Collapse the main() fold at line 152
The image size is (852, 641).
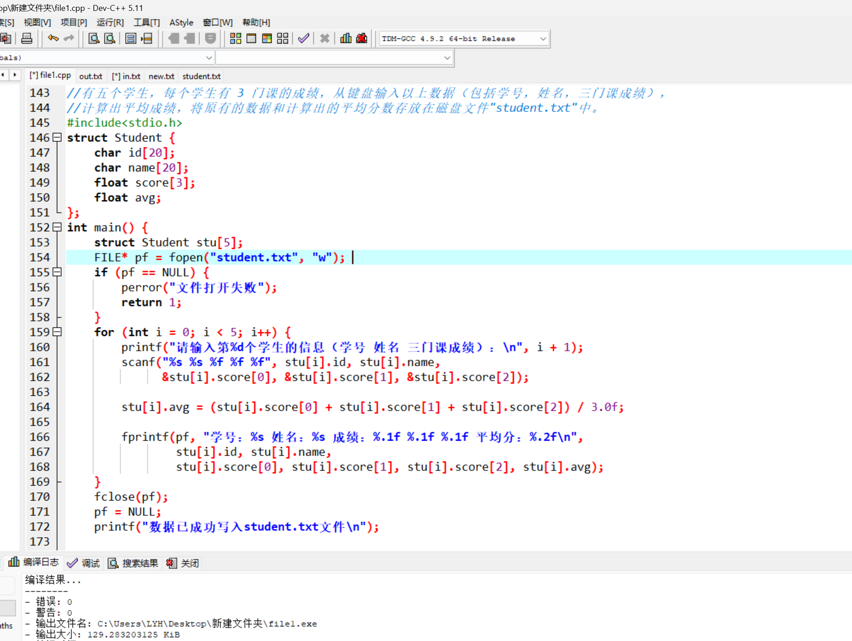coord(57,227)
